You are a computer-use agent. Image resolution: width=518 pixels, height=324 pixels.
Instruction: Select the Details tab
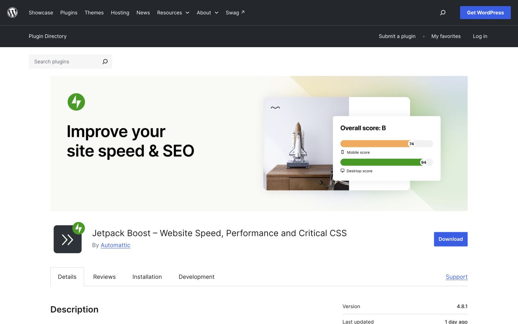point(67,277)
